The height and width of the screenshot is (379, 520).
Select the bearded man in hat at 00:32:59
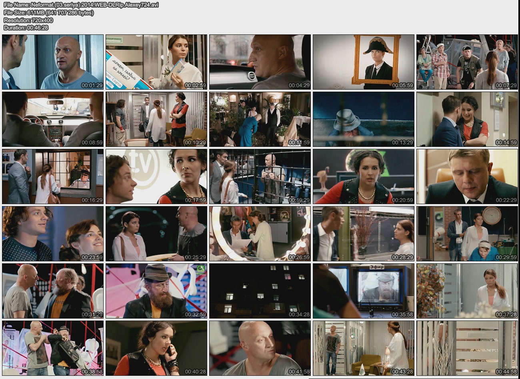pyautogui.click(x=156, y=291)
